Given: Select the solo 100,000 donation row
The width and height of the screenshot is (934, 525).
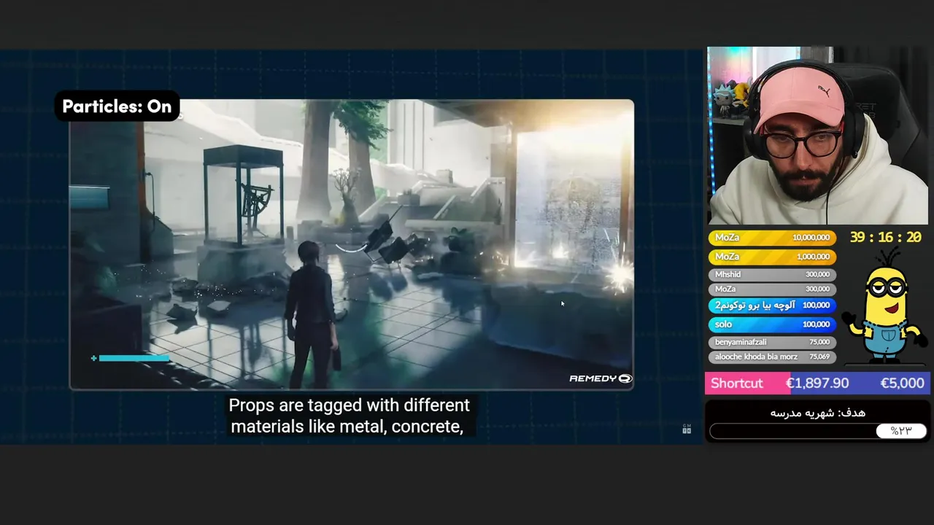Looking at the screenshot, I should tap(772, 324).
